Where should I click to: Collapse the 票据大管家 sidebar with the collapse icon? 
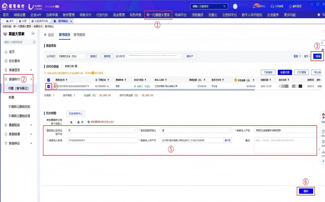pyautogui.click(x=33, y=34)
